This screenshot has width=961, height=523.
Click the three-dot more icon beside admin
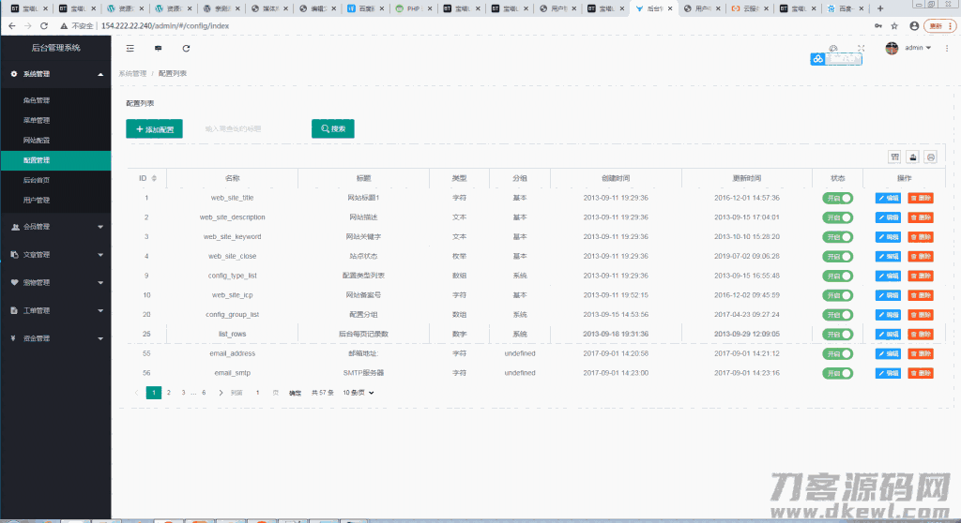(x=947, y=48)
